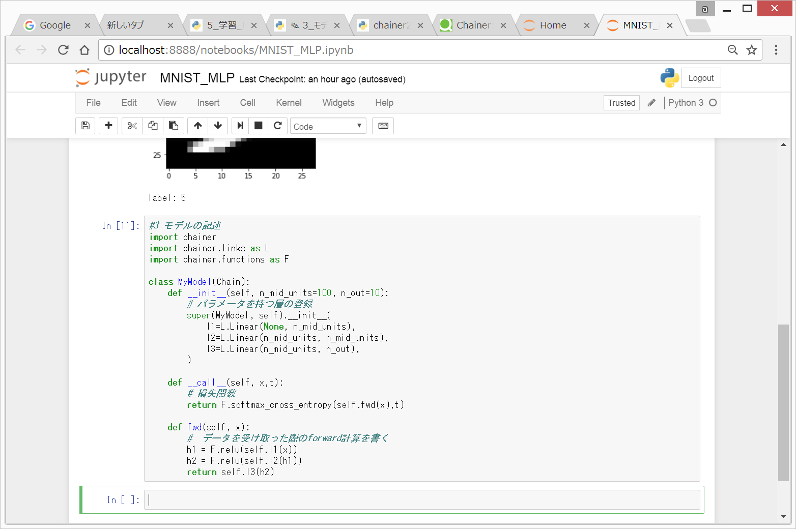This screenshot has height=529, width=796.
Task: Cut selected cells with the scissors icon
Action: [132, 126]
